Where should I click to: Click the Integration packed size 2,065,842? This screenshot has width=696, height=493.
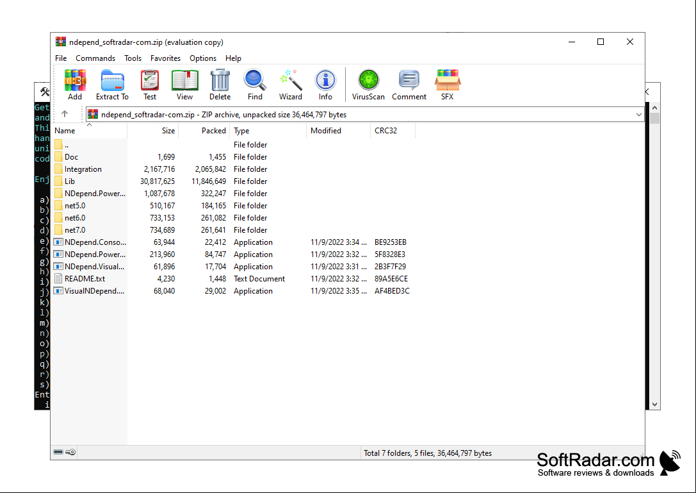[x=211, y=169]
